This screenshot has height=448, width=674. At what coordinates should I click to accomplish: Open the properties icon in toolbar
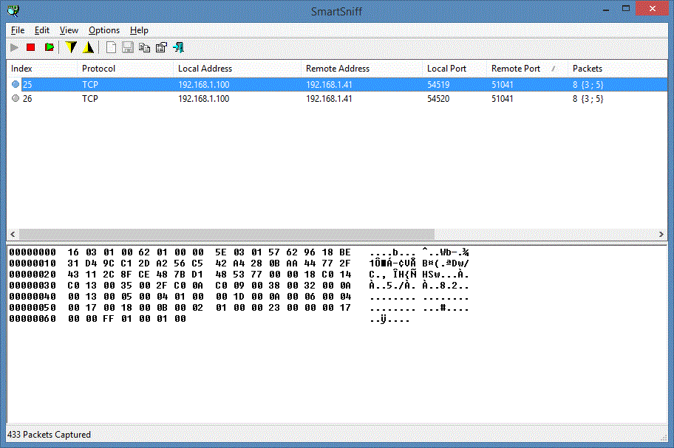pos(161,47)
